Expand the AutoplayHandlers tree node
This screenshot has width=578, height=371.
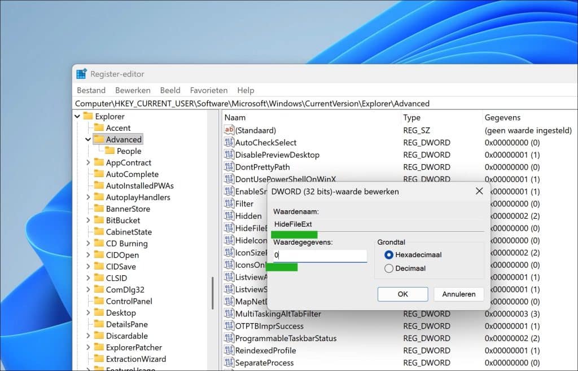(88, 197)
